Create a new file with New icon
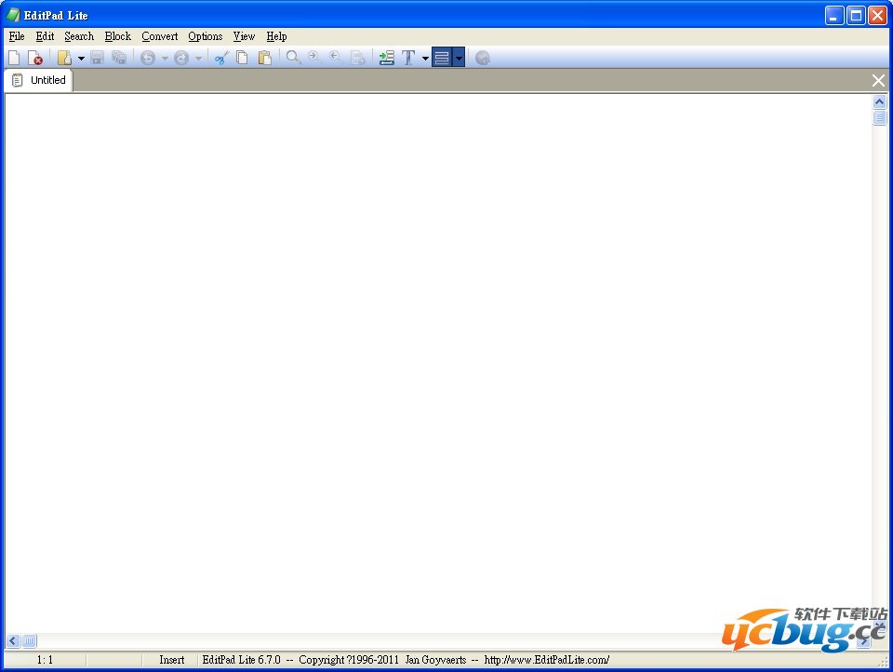 point(14,58)
